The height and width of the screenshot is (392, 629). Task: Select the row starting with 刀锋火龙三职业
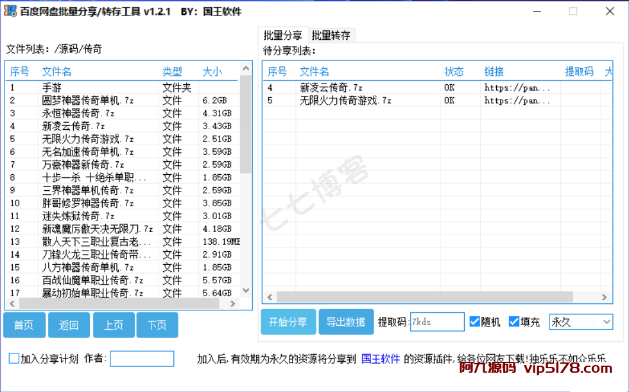pyautogui.click(x=123, y=254)
